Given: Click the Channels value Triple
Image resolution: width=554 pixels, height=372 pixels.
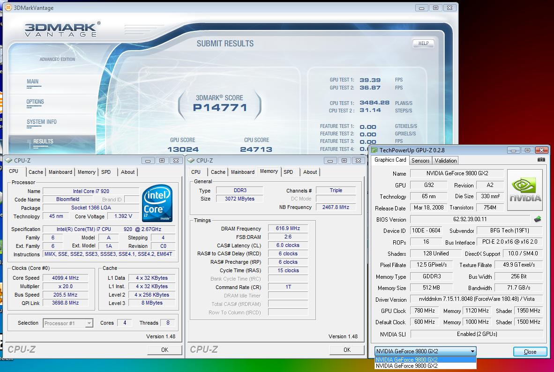Looking at the screenshot, I should tap(336, 190).
